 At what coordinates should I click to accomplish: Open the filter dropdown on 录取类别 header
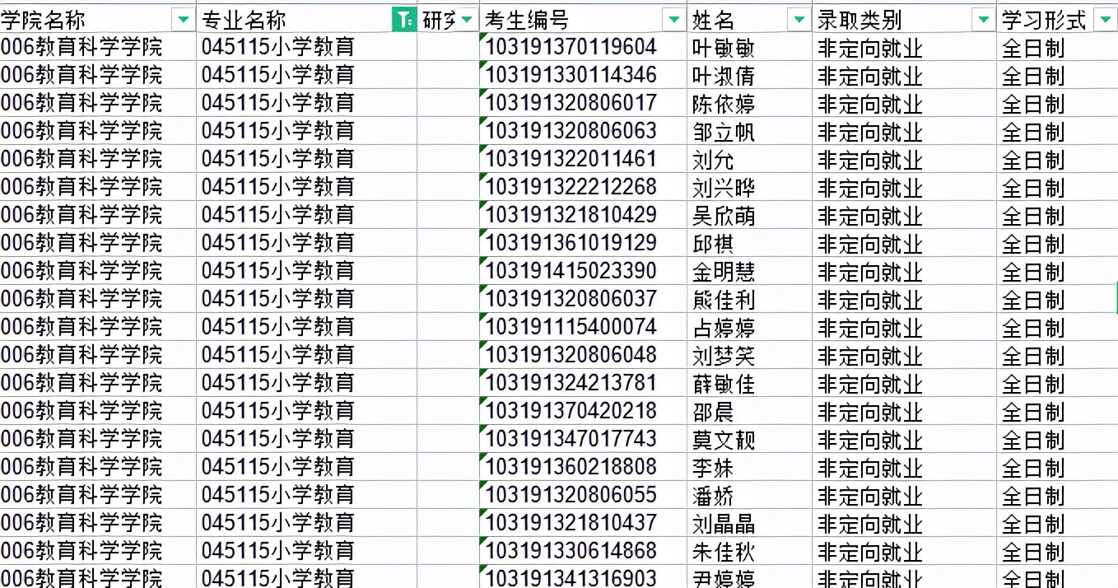pyautogui.click(x=983, y=18)
